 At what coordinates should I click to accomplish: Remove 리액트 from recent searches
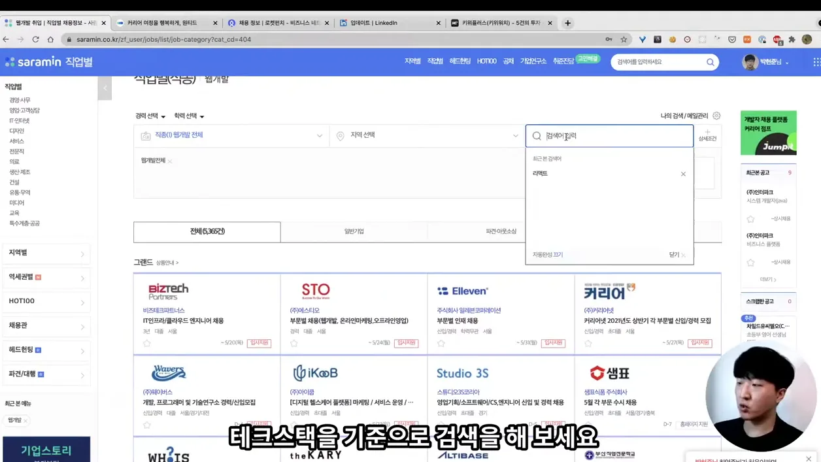683,174
